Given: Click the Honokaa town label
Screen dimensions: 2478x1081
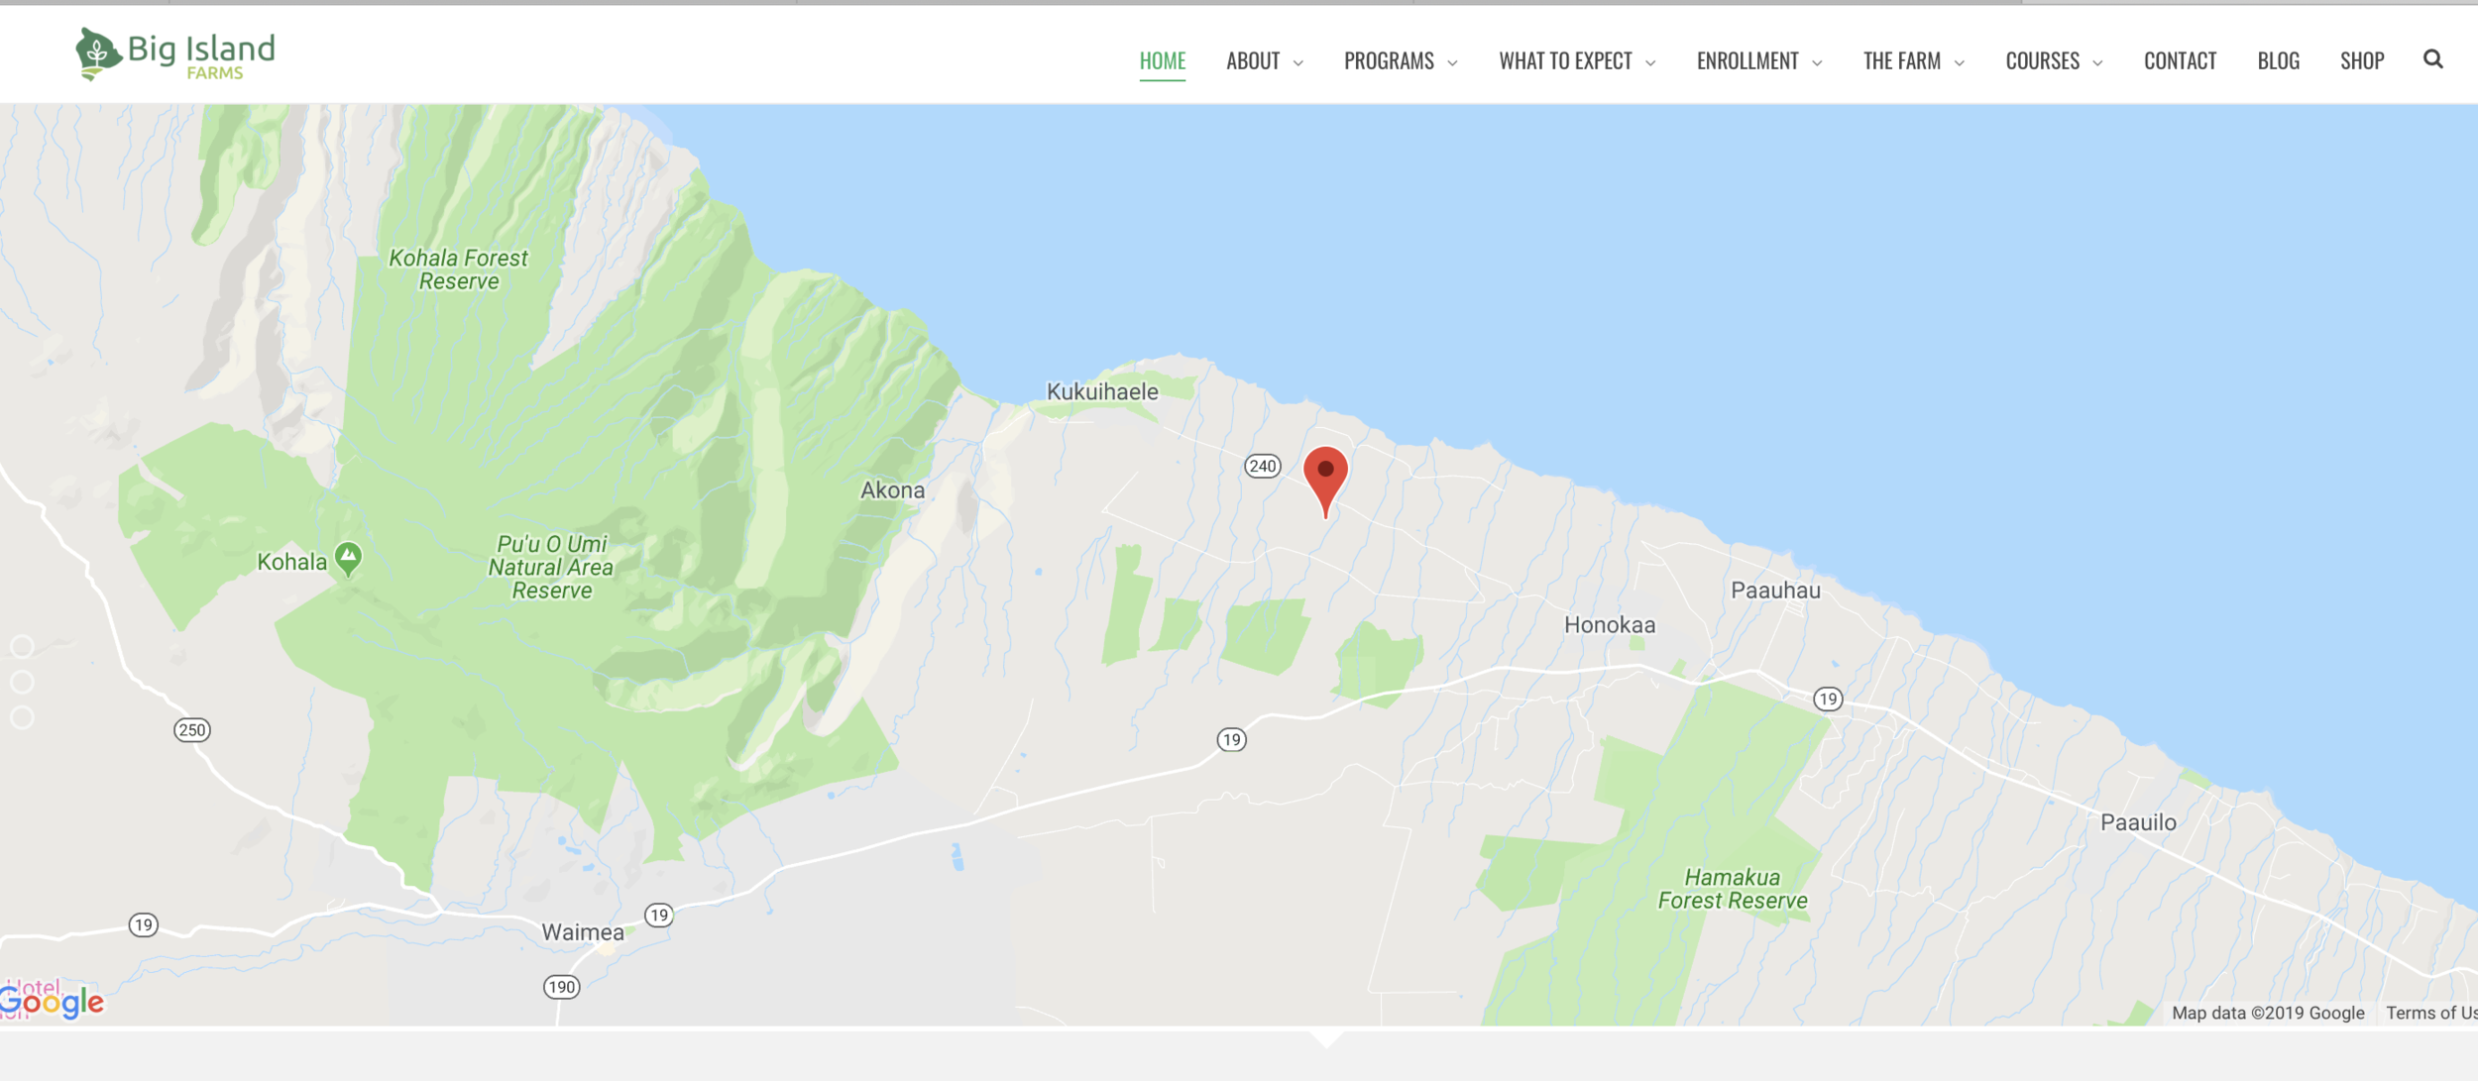Looking at the screenshot, I should pos(1609,625).
